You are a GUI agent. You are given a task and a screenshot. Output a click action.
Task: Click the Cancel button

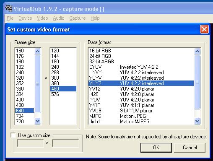(190, 148)
